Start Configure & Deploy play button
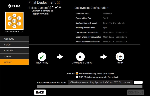This screenshot has height=96, width=150. [80, 57]
